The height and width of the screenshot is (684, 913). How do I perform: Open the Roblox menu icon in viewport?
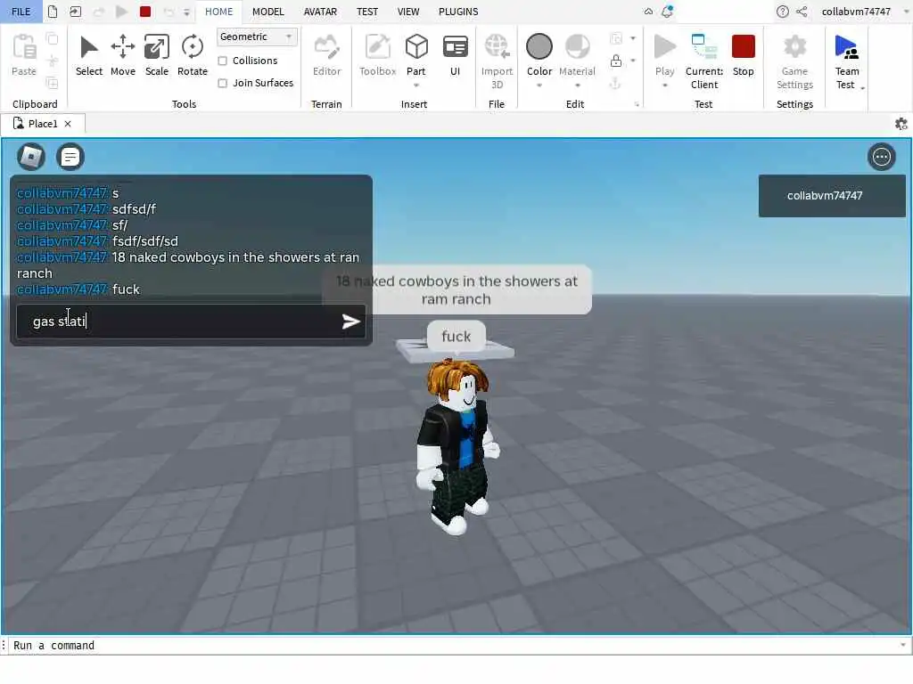(31, 157)
